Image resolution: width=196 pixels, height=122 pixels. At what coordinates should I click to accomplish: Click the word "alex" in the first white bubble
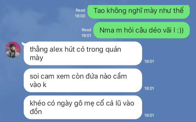coord(56,49)
